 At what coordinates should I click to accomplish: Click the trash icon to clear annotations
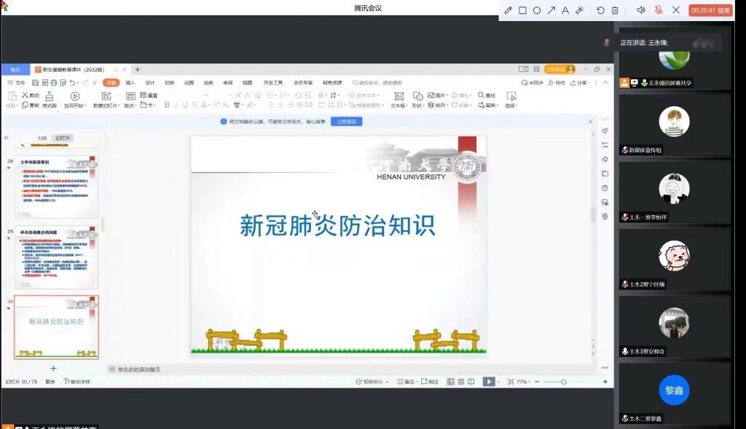[x=615, y=10]
